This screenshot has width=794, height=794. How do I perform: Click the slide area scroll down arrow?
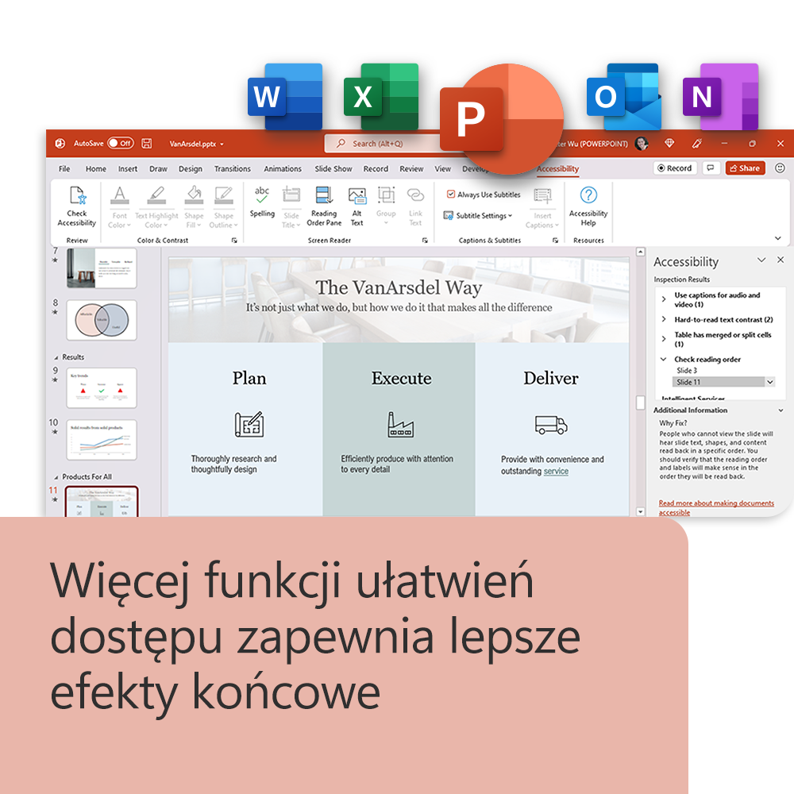coord(641,511)
